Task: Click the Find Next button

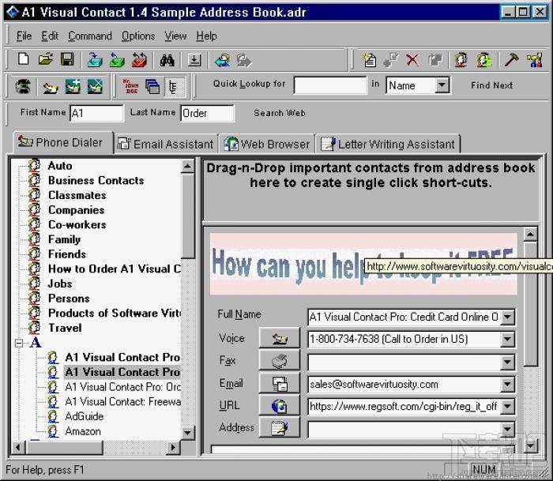Action: (491, 85)
